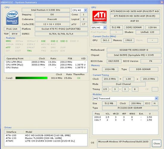The height and width of the screenshot is (149, 164).
Task: Click the module Size 512 MB field
Action: point(109,103)
